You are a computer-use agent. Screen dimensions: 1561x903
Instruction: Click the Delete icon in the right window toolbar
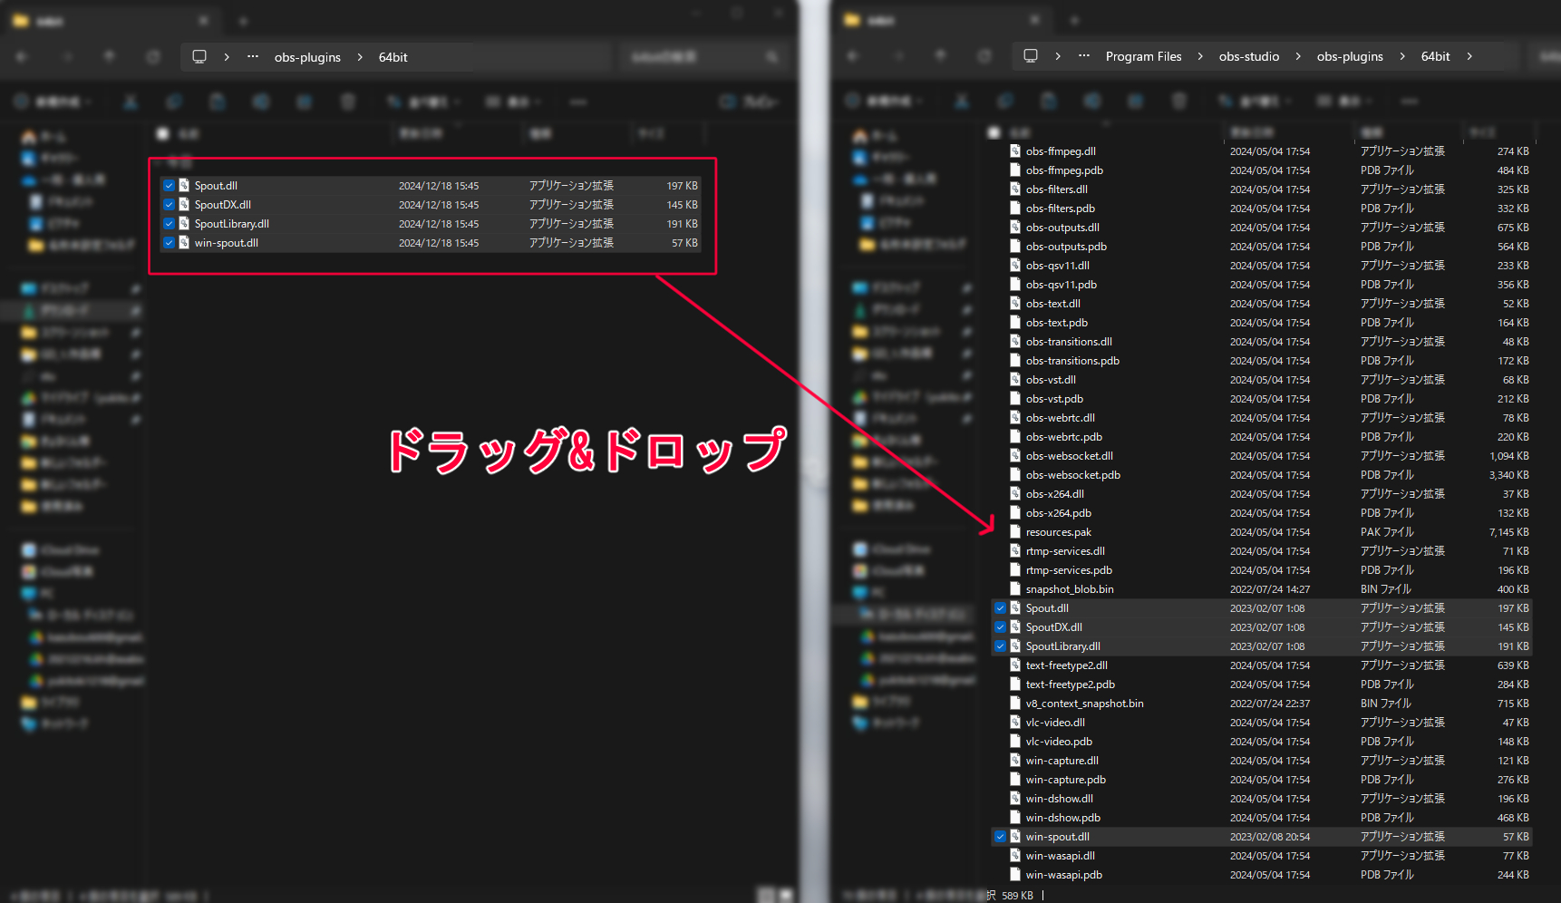(1179, 101)
